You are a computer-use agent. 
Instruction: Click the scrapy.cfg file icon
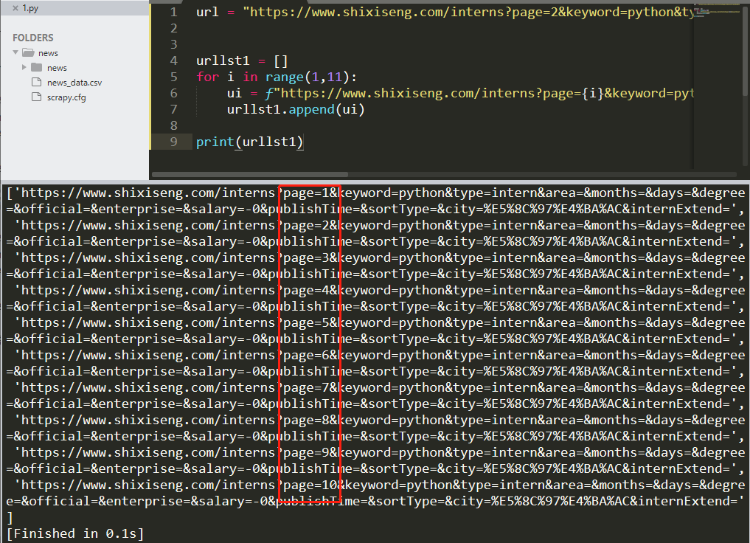pyautogui.click(x=36, y=97)
